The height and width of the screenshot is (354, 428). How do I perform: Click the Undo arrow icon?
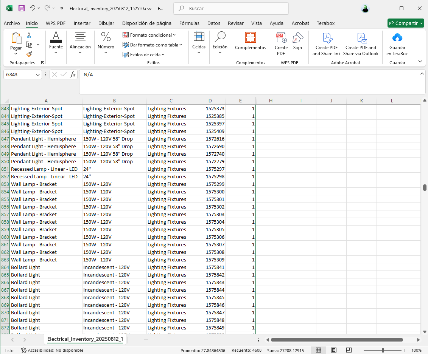click(x=33, y=8)
